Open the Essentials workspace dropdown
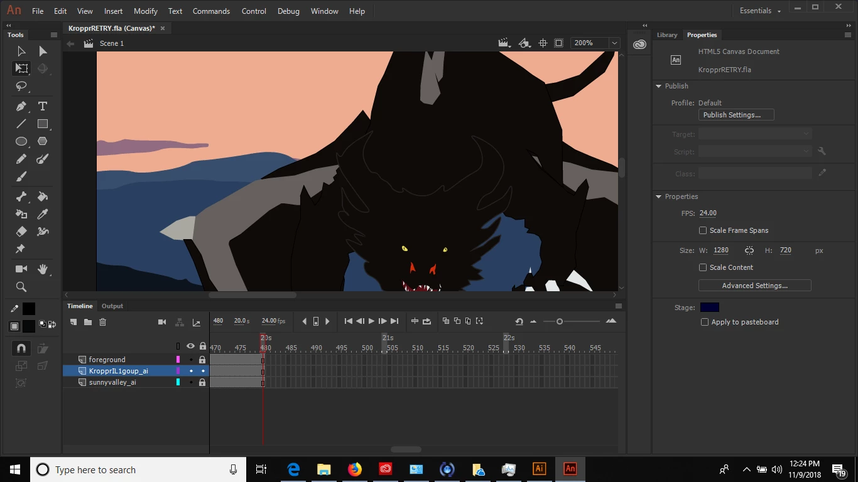The width and height of the screenshot is (858, 482). (760, 11)
